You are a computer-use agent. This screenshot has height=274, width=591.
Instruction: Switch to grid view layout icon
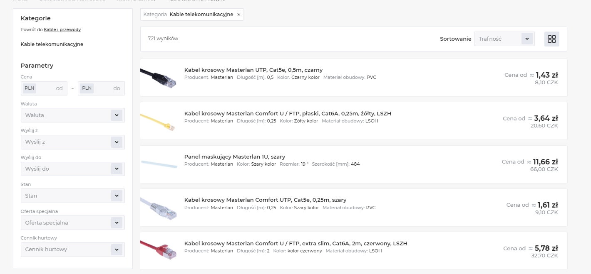point(552,39)
